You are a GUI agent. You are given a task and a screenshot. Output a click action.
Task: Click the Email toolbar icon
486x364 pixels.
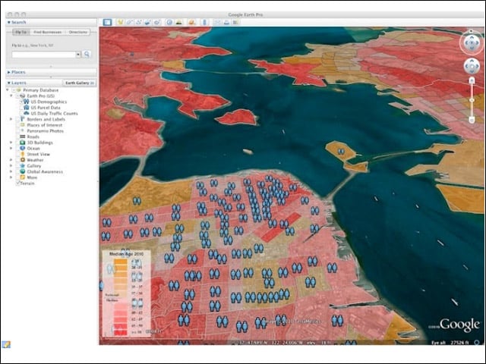coord(217,22)
